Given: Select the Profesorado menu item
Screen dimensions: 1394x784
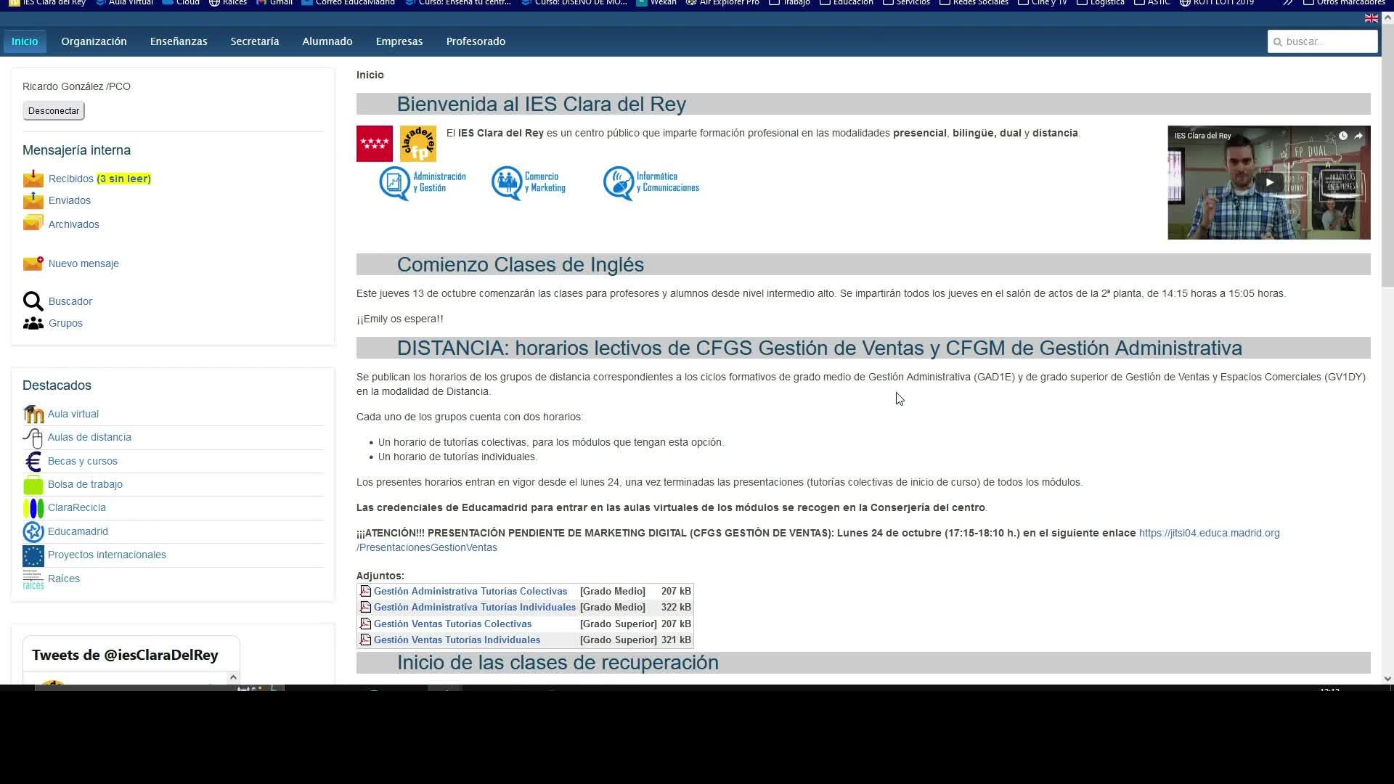Looking at the screenshot, I should (x=476, y=41).
